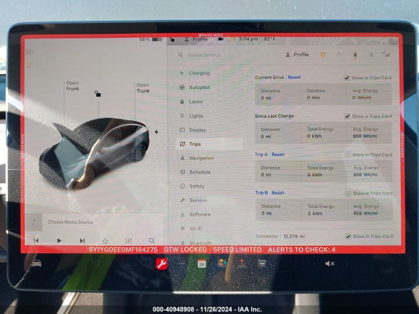Open the Lights settings menu
This screenshot has width=419, height=314.
click(192, 116)
